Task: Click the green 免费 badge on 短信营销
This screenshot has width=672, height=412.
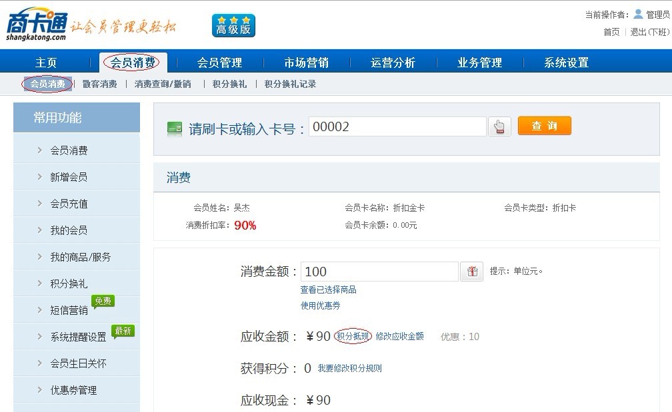Action: point(103,301)
